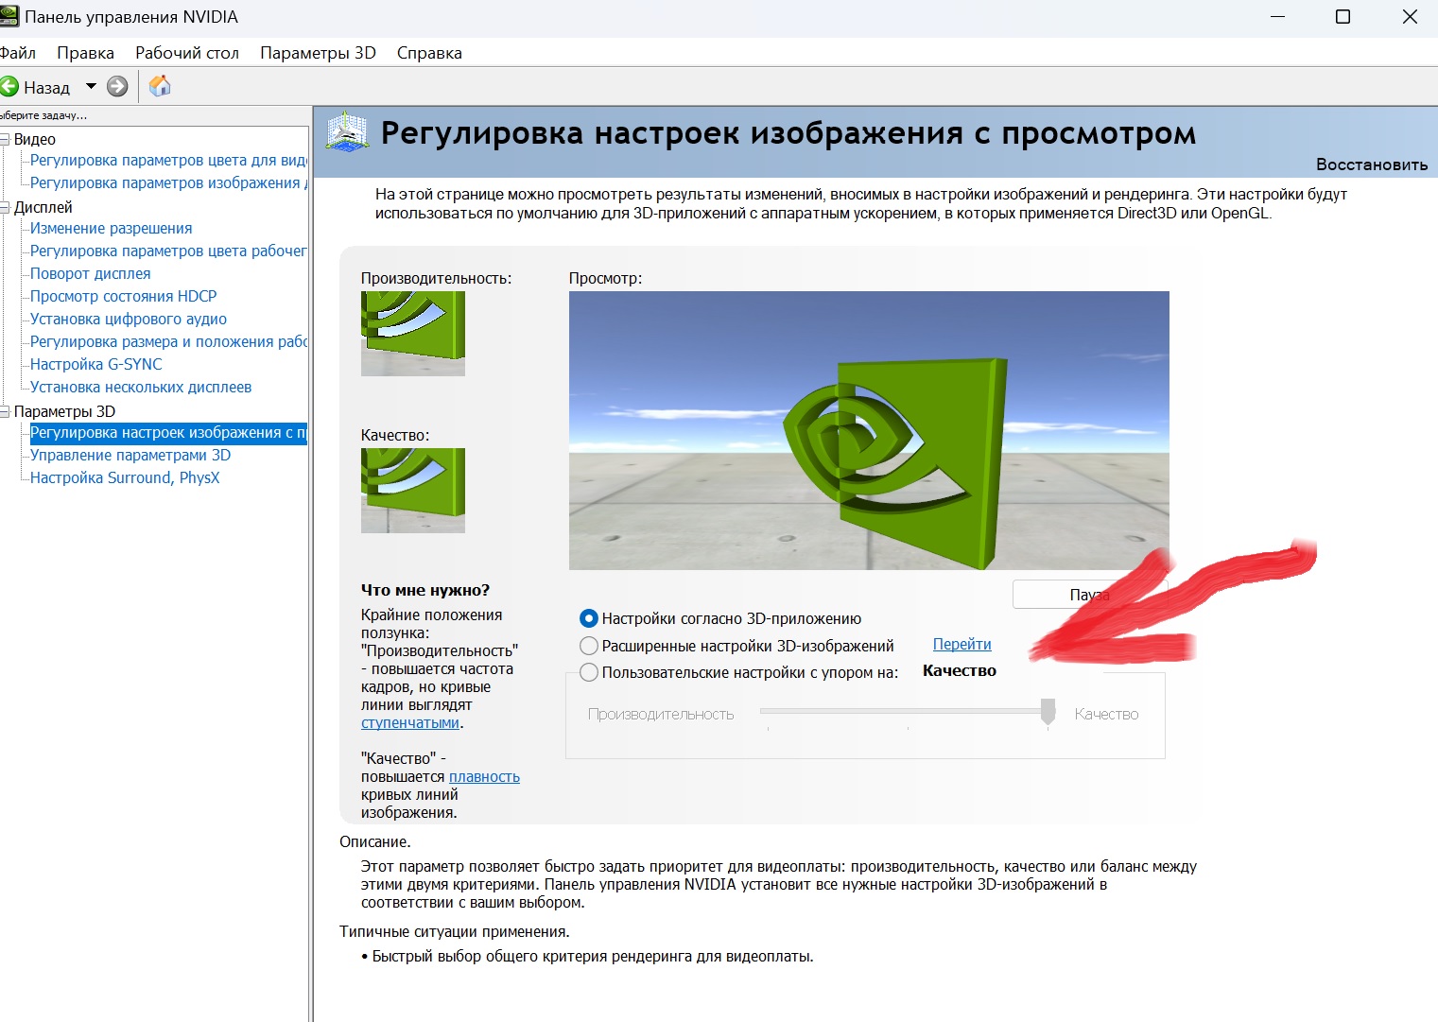Click the Производительность–Качество slider handle
Image resolution: width=1438 pixels, height=1022 pixels.
[x=1048, y=712]
